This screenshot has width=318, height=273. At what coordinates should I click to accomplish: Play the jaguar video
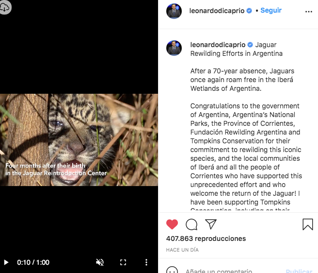(6, 262)
